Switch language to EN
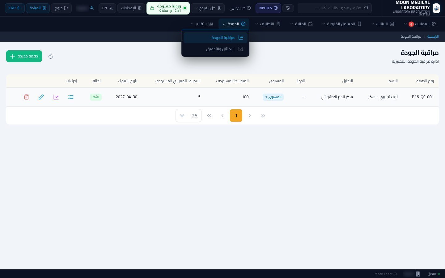445x278 pixels. pyautogui.click(x=107, y=8)
